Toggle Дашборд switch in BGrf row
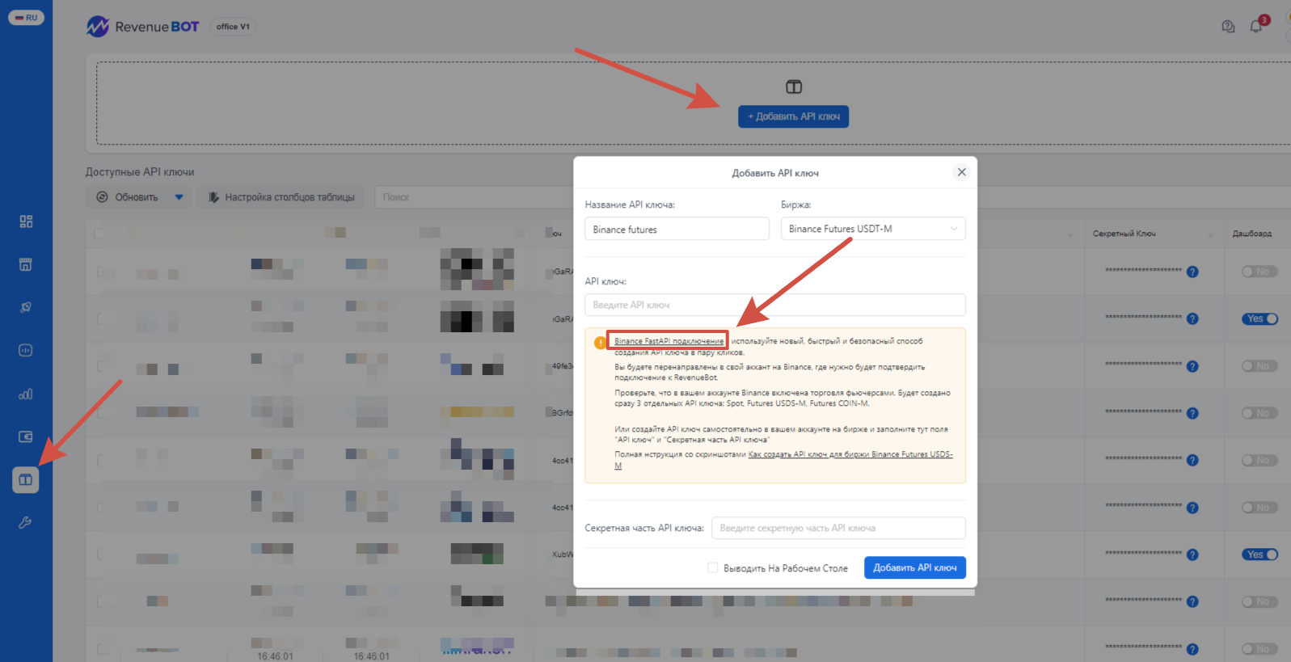Image resolution: width=1291 pixels, height=662 pixels. [x=1259, y=413]
